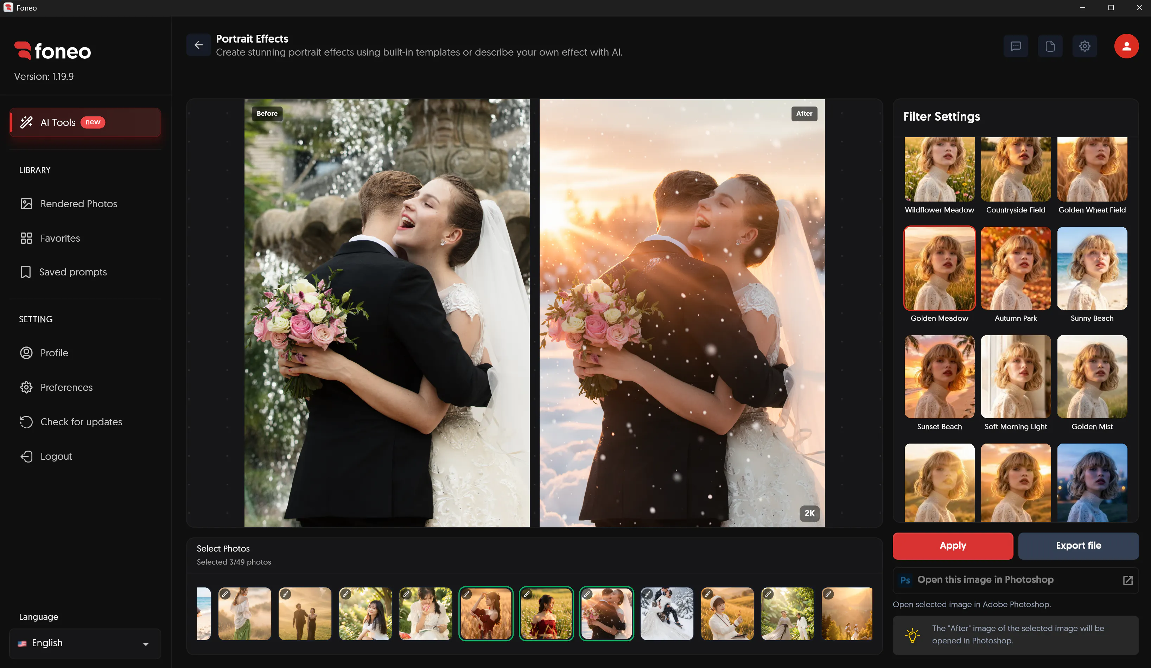Click the Version: 1.19.9 text
1151x668 pixels.
point(44,77)
